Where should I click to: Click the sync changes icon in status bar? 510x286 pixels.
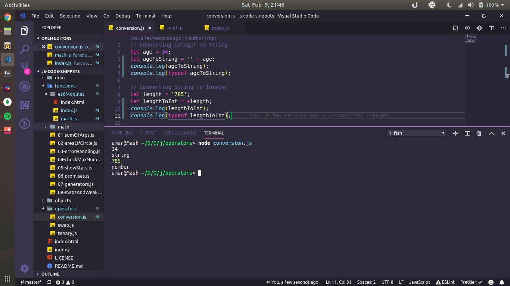tap(49, 282)
